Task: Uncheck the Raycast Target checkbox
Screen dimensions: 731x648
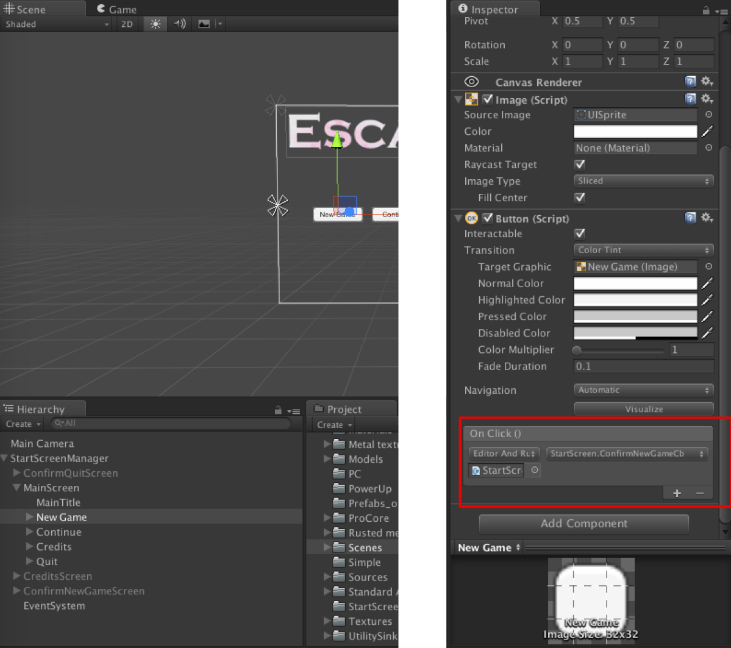Action: [580, 165]
